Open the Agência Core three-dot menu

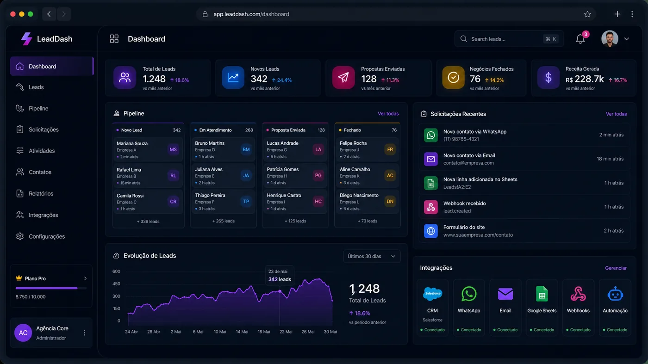(84, 333)
